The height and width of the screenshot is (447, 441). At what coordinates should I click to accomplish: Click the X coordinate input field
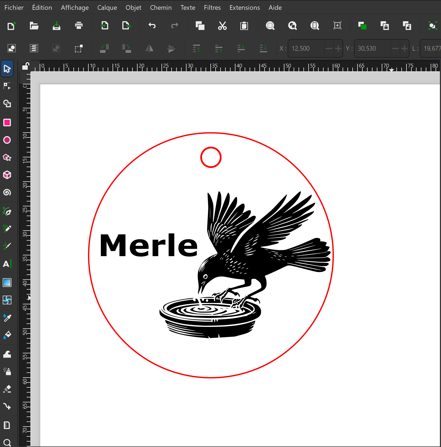[x=306, y=48]
